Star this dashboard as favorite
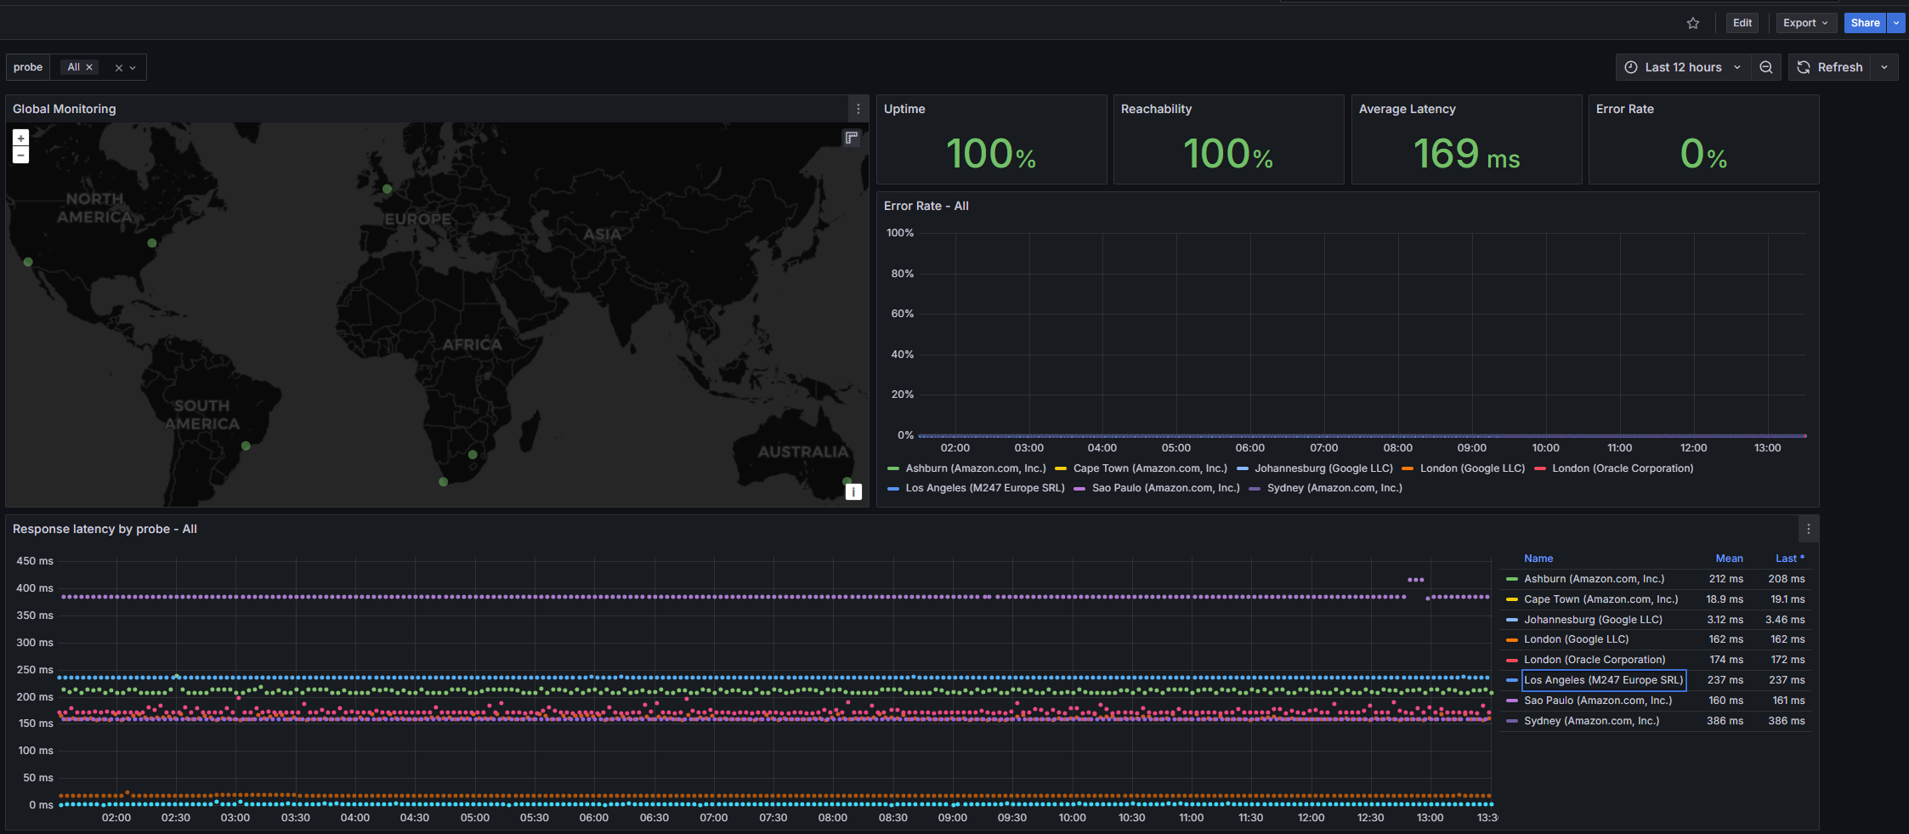Screen dimensions: 1909x834 [1692, 23]
